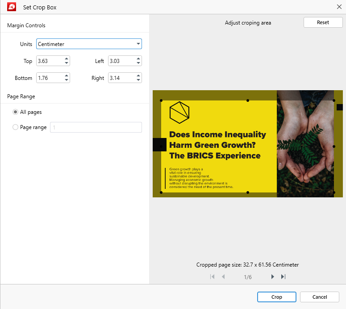Screen dimensions: 346x309
Task: Go to the first page
Action: pos(212,276)
